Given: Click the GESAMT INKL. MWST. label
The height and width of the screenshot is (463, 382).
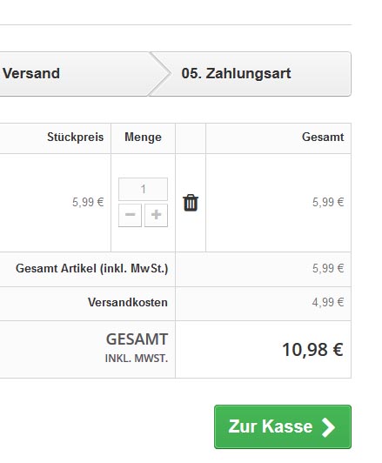Looking at the screenshot, I should click(137, 347).
